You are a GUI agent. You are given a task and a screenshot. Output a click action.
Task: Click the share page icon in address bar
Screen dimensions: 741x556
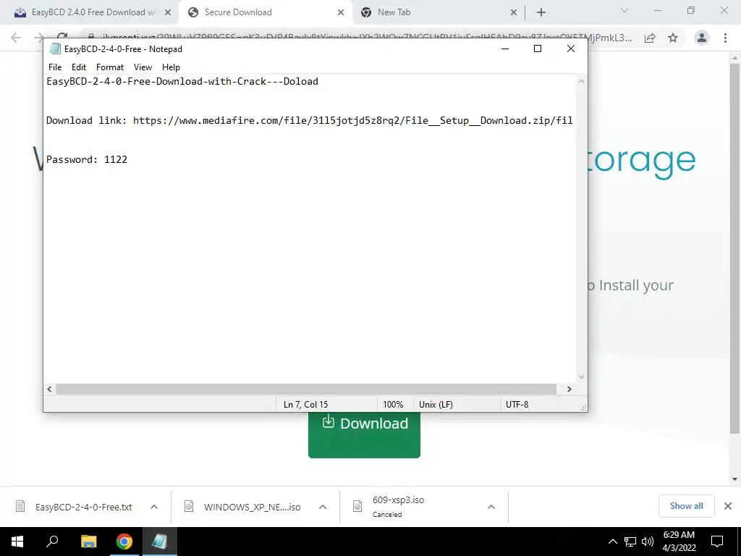pos(650,38)
